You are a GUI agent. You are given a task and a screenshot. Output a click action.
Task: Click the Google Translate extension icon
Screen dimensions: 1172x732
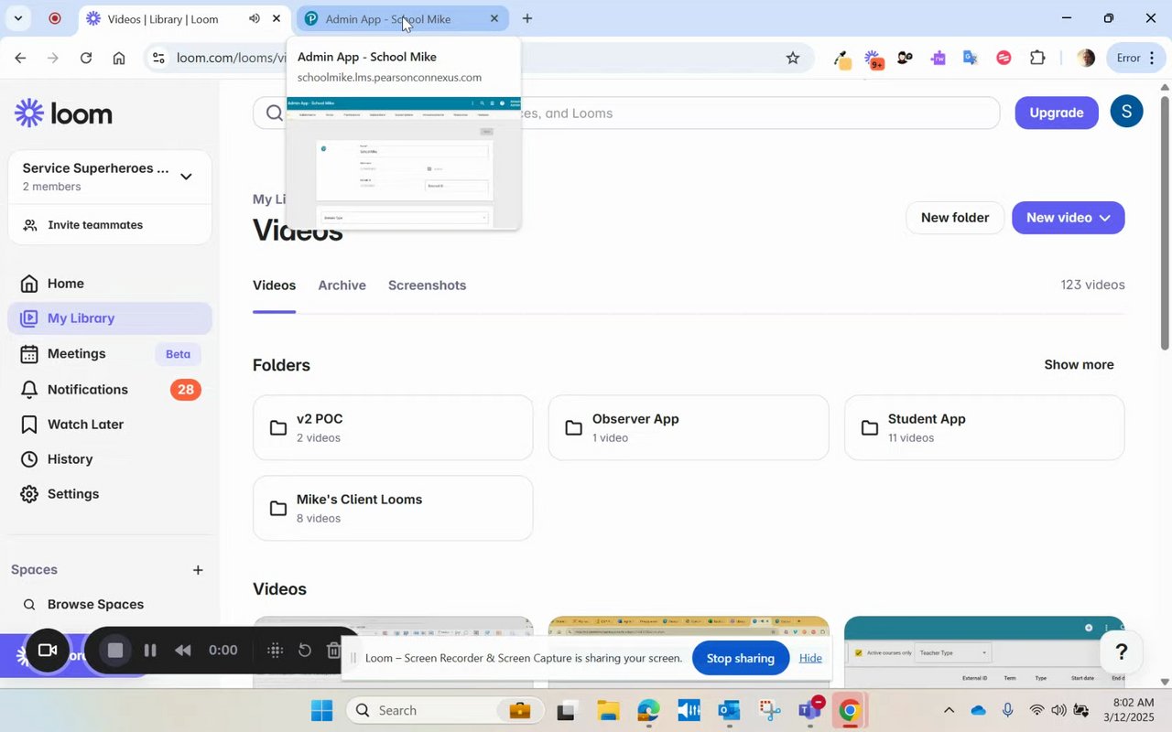971,58
